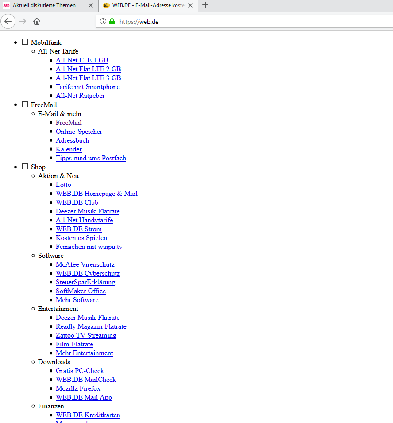This screenshot has width=393, height=423.
Task: Click the Downloads heading text
Action: [x=54, y=362]
